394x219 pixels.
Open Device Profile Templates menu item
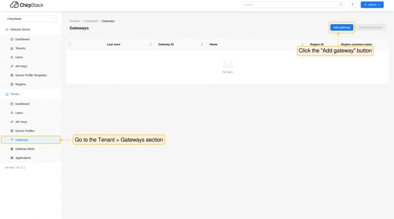[x=31, y=75]
